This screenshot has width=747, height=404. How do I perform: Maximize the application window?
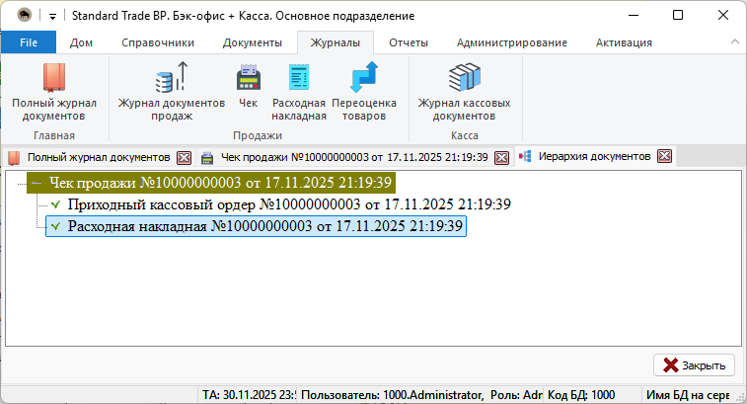(x=678, y=15)
